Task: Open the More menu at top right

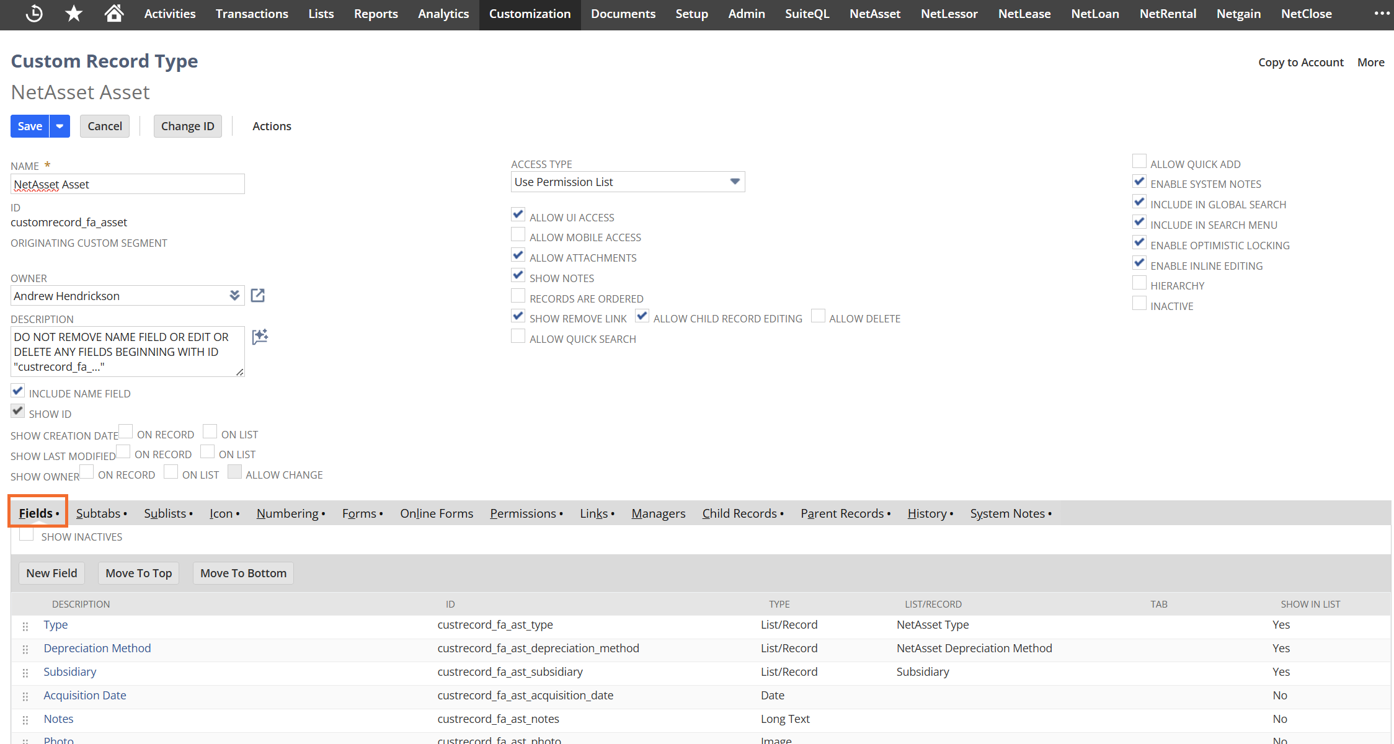Action: click(1370, 62)
